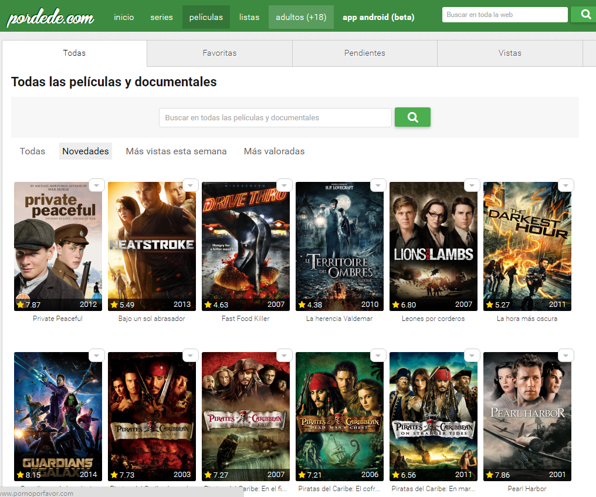Open Le Territoire des Ombres poster
This screenshot has height=497, width=596.
[x=340, y=246]
